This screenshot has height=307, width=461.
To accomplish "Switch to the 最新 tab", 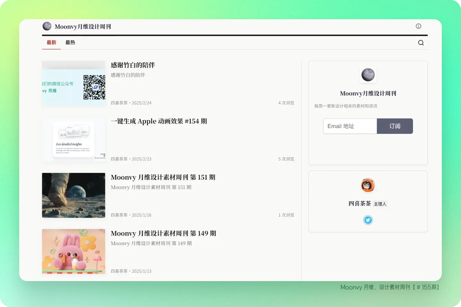I will point(51,43).
